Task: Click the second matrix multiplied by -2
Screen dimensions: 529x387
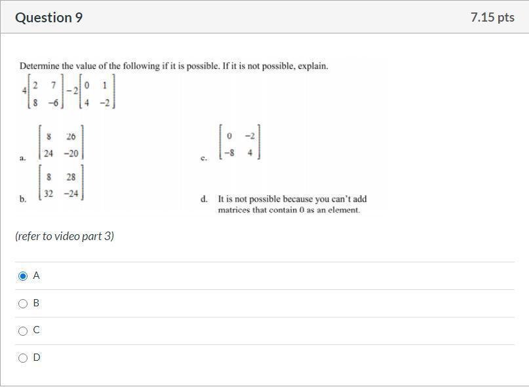Action: click(x=96, y=93)
